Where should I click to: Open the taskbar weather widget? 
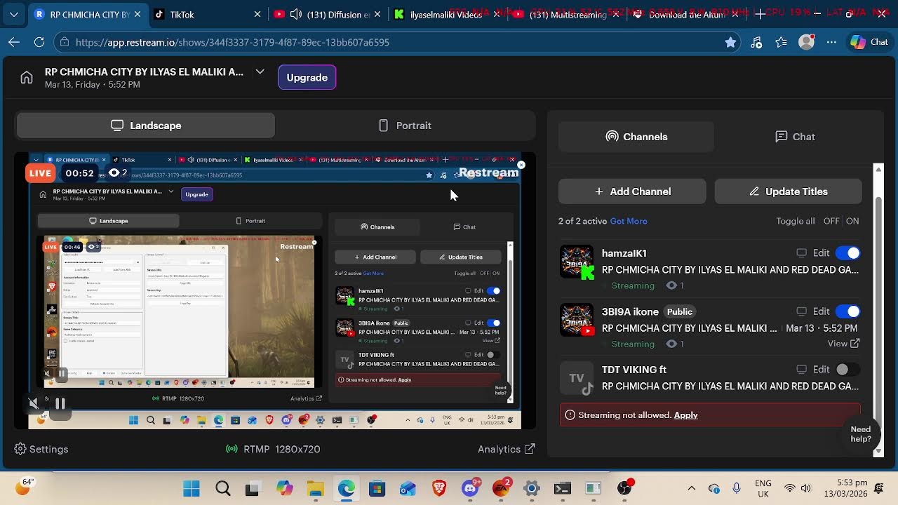(x=24, y=486)
